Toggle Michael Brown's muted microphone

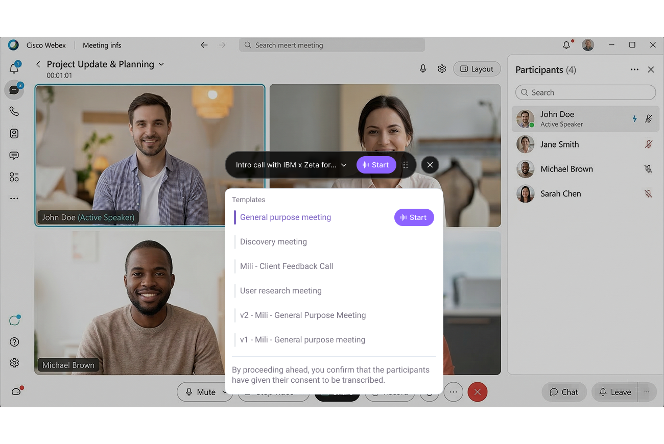point(649,169)
